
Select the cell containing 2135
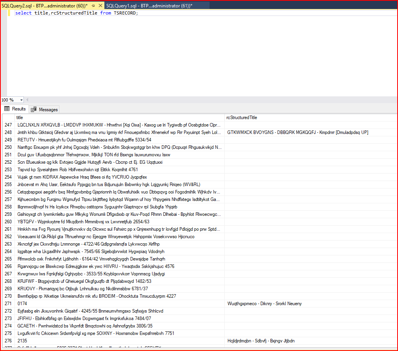(x=22, y=341)
